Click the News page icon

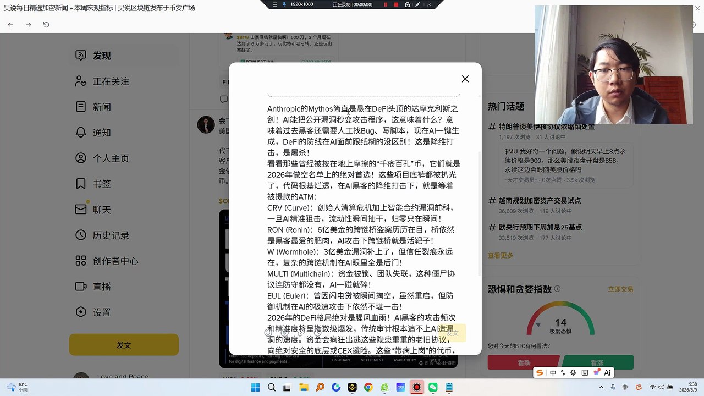[81, 107]
